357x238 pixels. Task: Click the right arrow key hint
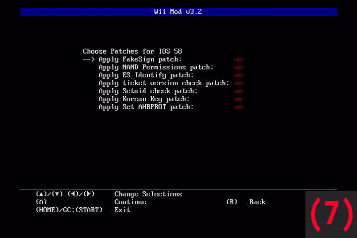coord(89,194)
